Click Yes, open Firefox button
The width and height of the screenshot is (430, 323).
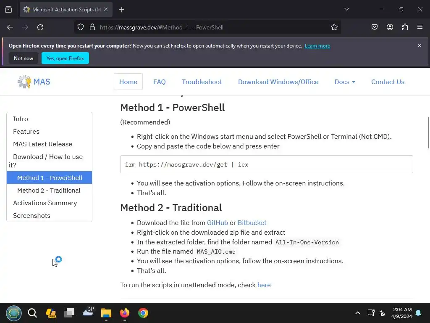(x=65, y=58)
